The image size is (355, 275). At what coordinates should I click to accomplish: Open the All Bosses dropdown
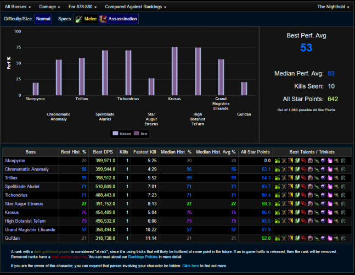click(x=18, y=7)
